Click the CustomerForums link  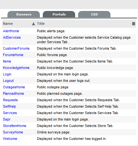(16, 48)
